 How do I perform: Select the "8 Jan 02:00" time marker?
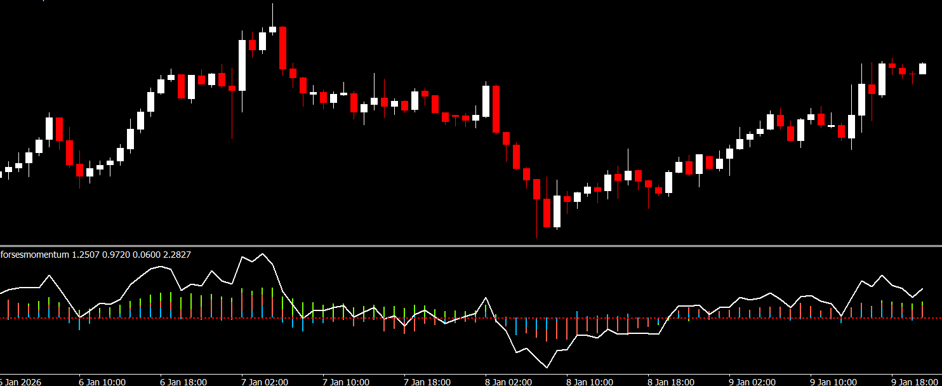[x=509, y=382]
